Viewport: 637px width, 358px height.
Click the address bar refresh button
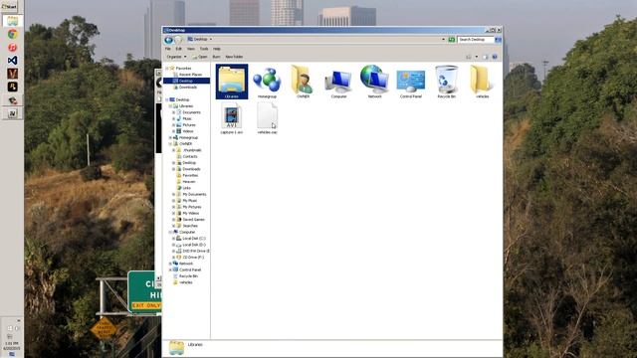451,40
